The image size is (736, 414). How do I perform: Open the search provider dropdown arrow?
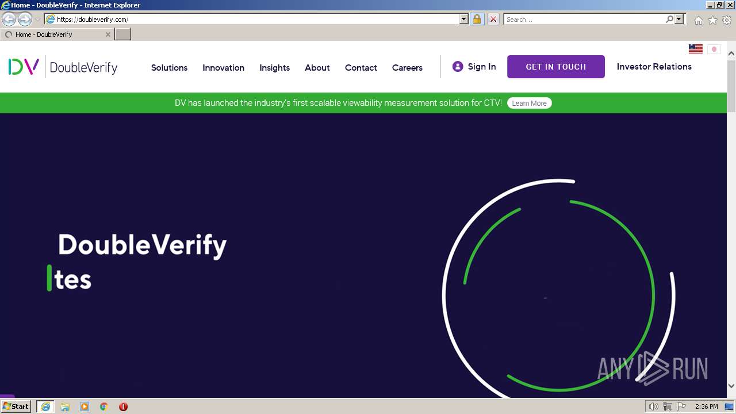[679, 20]
